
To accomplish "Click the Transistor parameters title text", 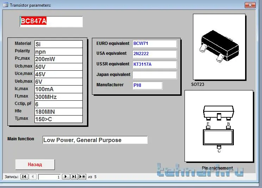I will click(x=30, y=5).
